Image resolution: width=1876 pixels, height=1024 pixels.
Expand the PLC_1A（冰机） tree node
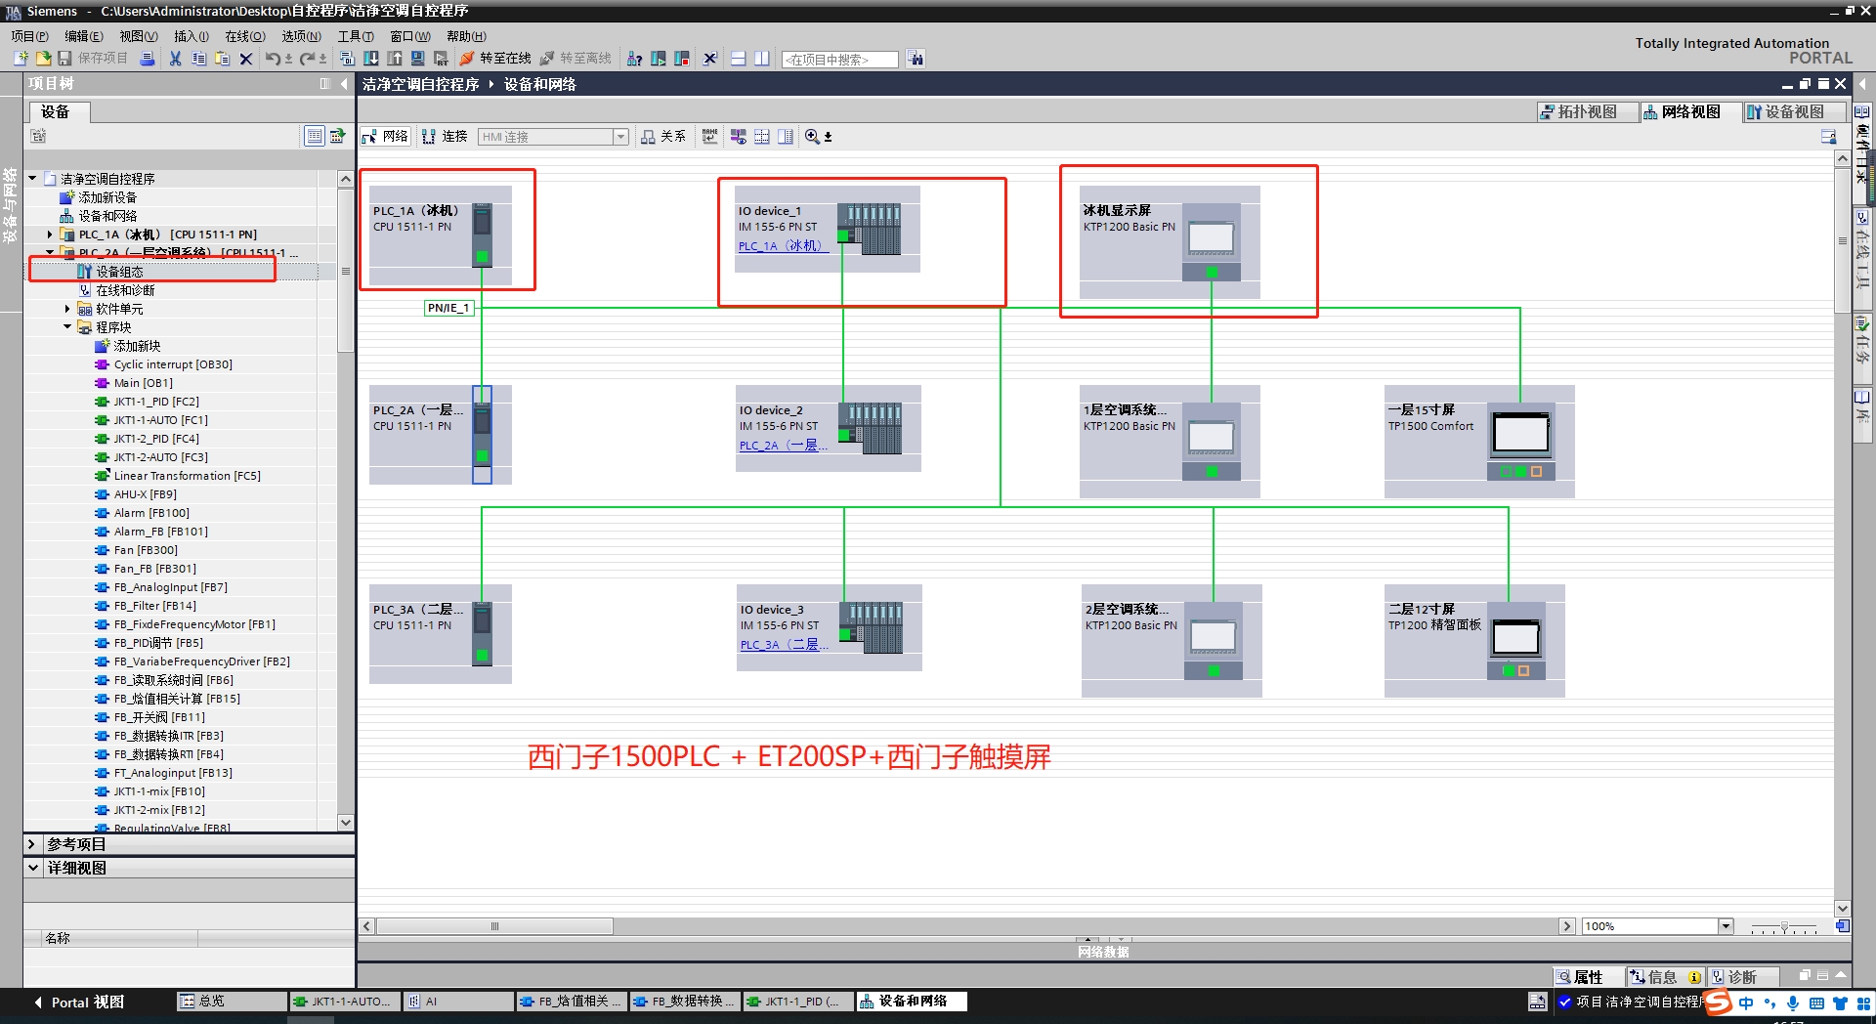click(x=50, y=235)
